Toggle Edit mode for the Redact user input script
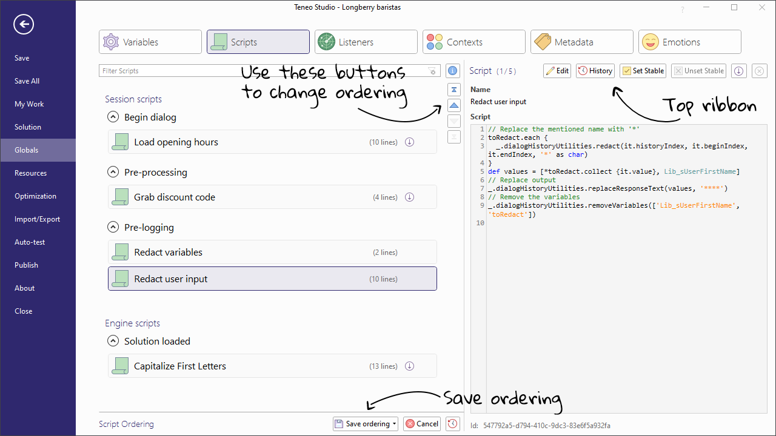776x436 pixels. pos(557,71)
